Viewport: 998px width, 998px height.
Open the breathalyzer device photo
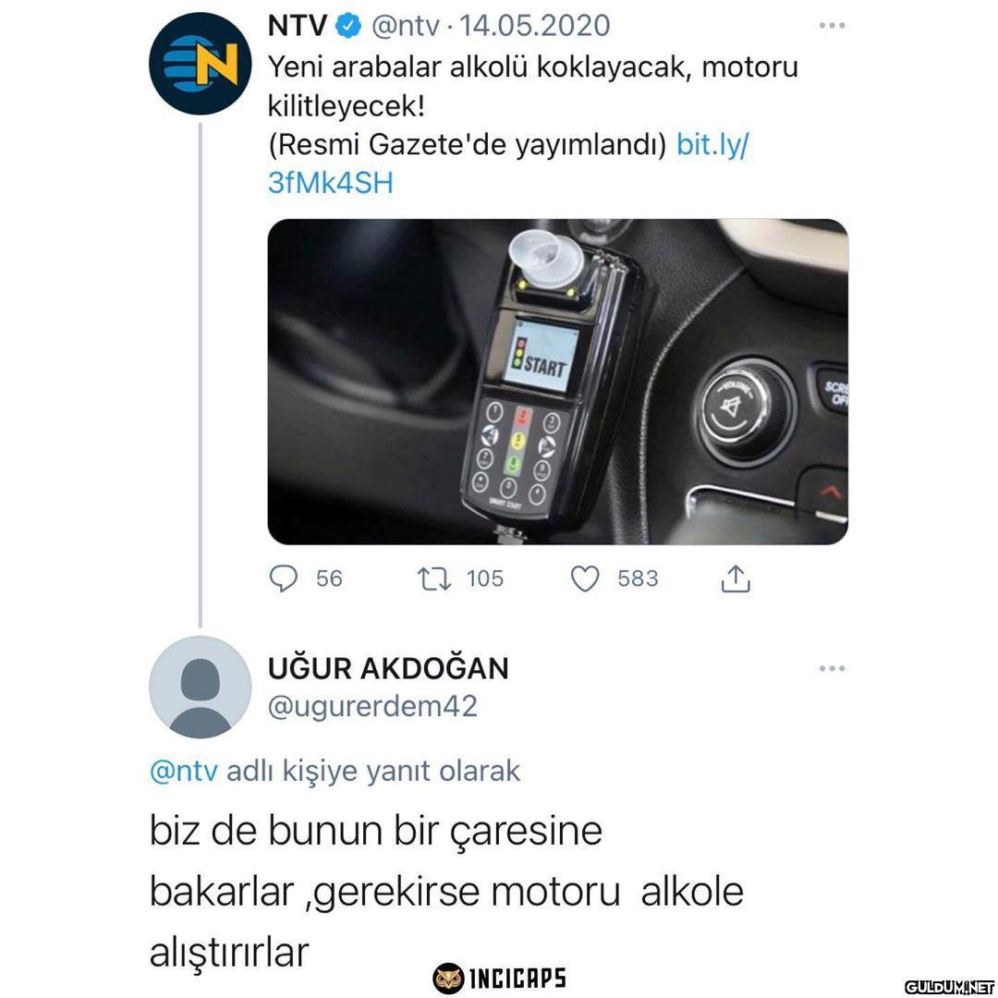(x=557, y=382)
